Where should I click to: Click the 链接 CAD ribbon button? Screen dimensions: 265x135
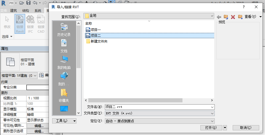coord(41,24)
